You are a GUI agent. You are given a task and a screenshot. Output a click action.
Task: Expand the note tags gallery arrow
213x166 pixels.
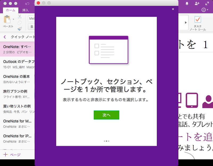(186, 23)
